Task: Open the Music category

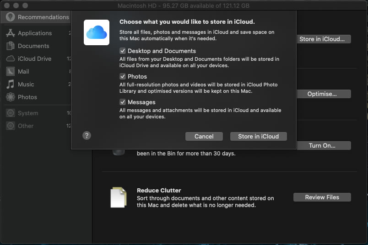Action: click(36, 84)
